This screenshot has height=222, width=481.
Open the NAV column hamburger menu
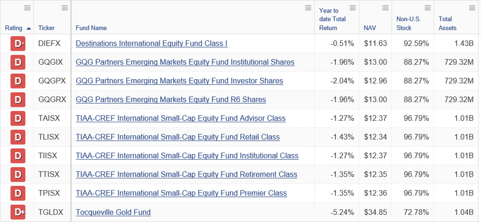386,8
